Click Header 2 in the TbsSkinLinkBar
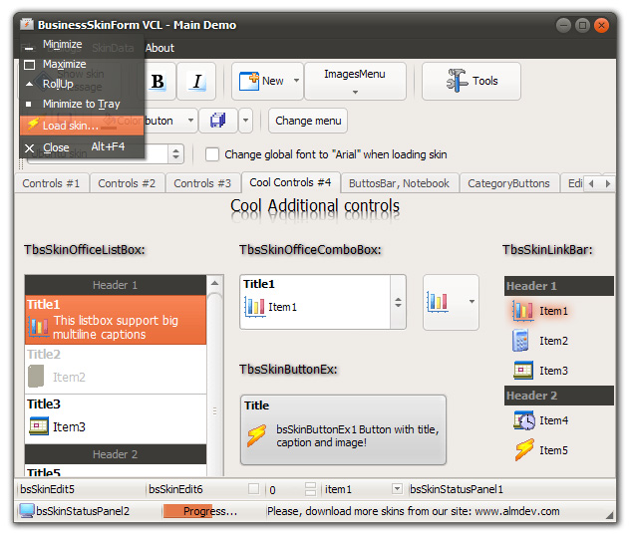The height and width of the screenshot is (537, 632). 558,396
